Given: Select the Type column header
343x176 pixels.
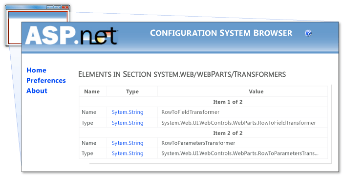Looking at the screenshot, I should click(x=132, y=91).
